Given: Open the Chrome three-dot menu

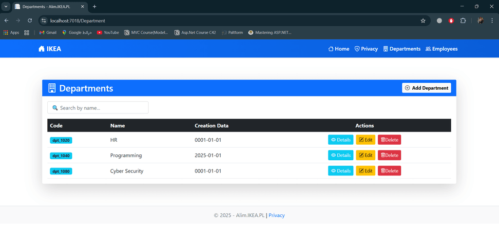Looking at the screenshot, I should (492, 20).
